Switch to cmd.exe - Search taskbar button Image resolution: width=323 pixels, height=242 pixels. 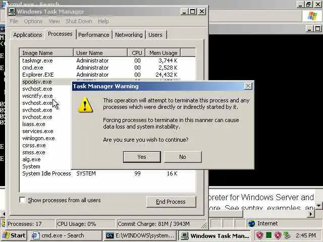[65, 235]
